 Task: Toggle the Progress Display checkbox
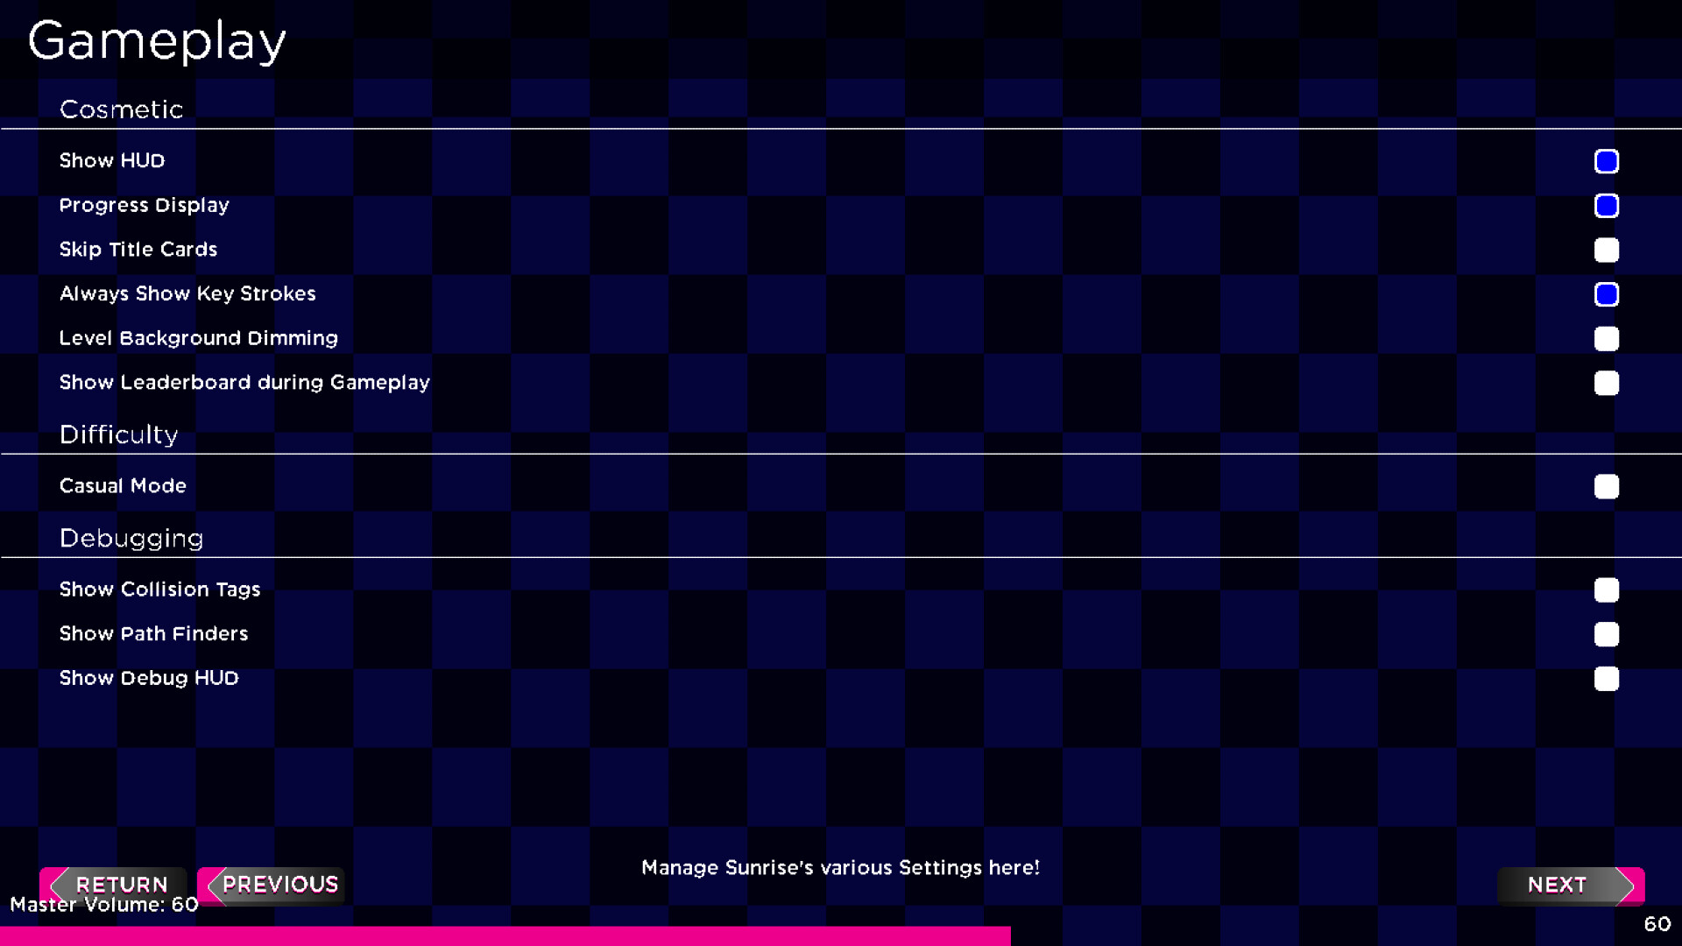[x=1606, y=206]
